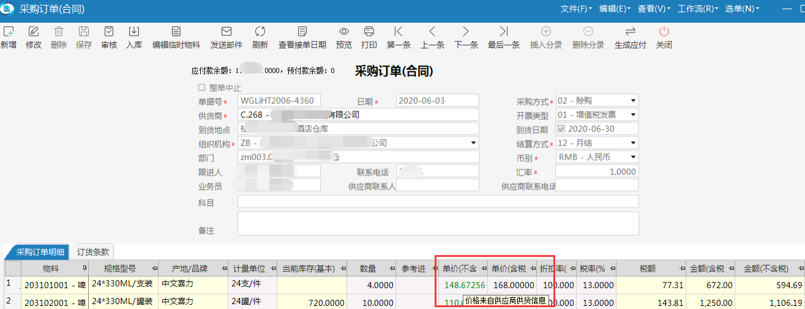Click the 关闭 power icon in toolbar
The image size is (805, 309).
tap(664, 31)
